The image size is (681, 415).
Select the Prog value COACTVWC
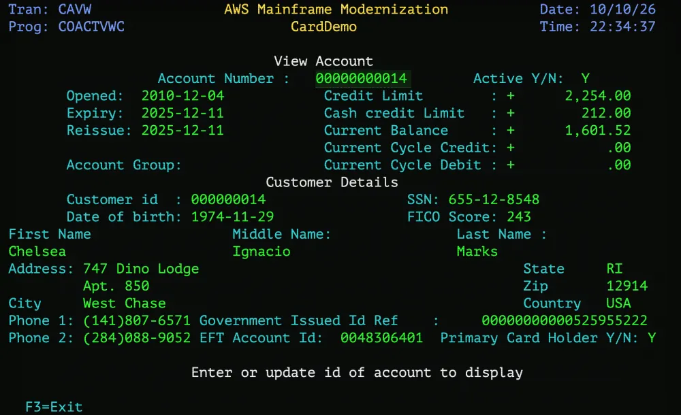(91, 27)
